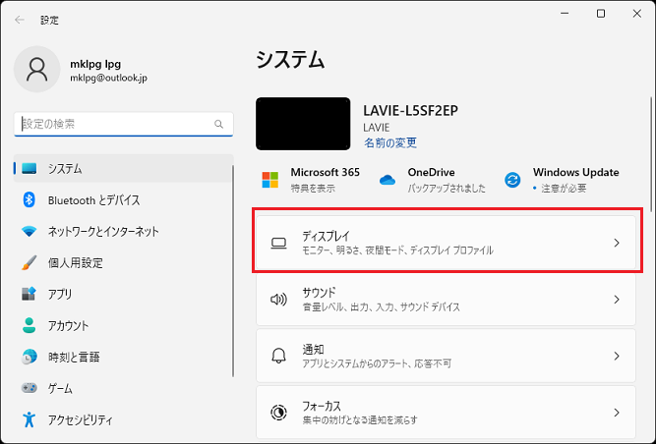Click the sound speaker icon
The height and width of the screenshot is (444, 656).
pos(278,300)
